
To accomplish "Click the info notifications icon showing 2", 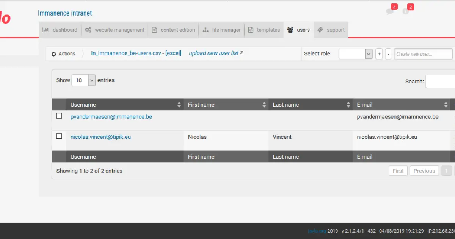I will click(406, 12).
